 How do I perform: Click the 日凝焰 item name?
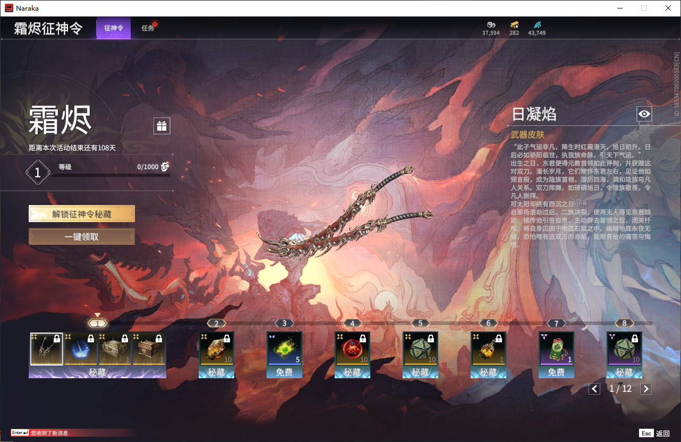click(534, 114)
